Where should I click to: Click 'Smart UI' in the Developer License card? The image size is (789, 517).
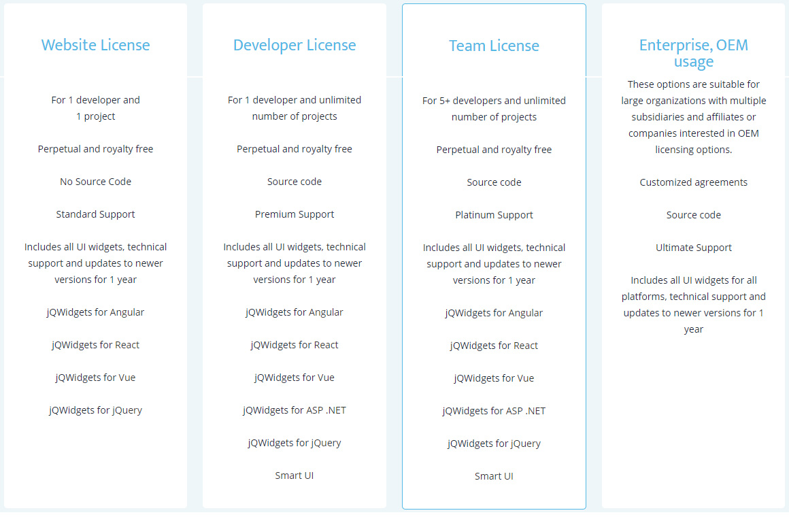(x=295, y=476)
